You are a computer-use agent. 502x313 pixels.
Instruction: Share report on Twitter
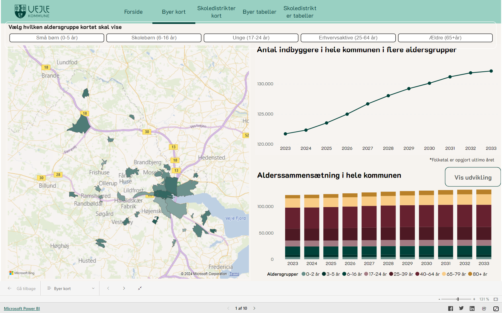[461, 309]
